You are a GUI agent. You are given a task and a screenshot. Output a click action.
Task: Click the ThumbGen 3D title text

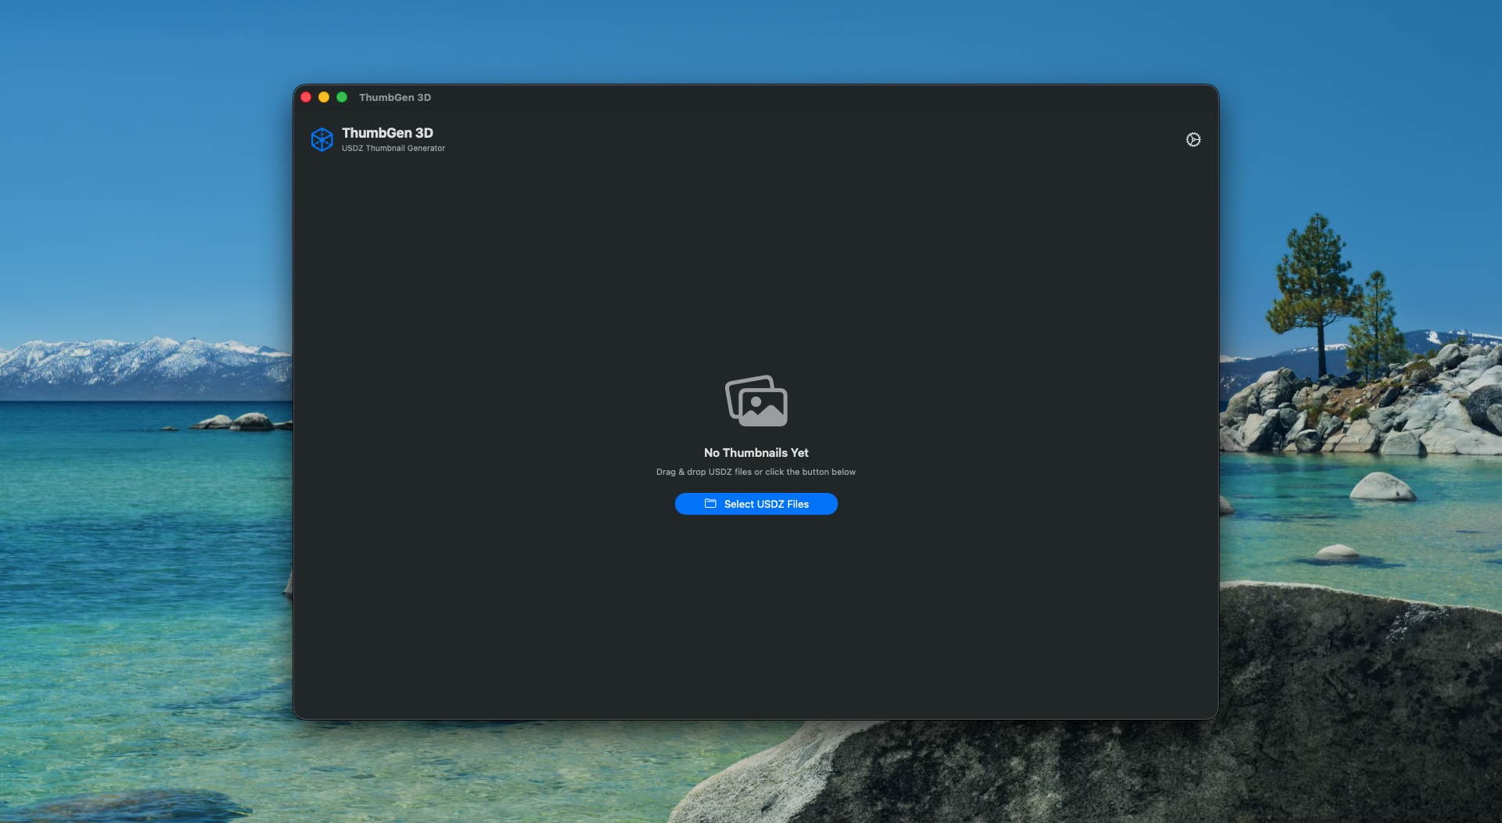(386, 133)
